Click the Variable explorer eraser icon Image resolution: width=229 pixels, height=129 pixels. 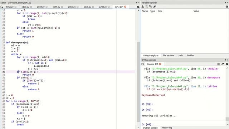coord(155,6)
